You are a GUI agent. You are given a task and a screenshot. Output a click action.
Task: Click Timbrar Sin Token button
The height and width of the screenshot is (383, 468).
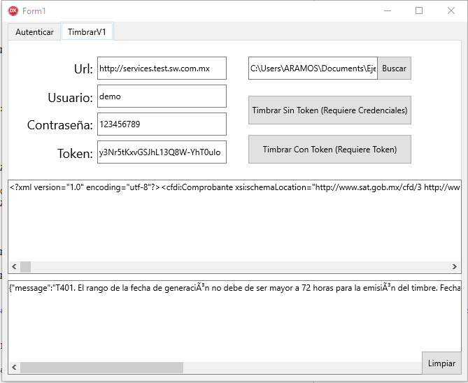point(329,110)
